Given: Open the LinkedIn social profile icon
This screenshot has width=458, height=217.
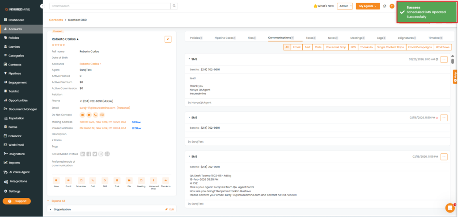Looking at the screenshot, I should pyautogui.click(x=83, y=154).
